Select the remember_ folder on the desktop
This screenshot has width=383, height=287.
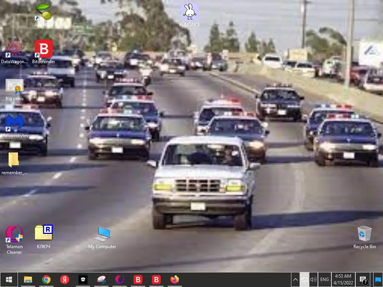[14, 164]
